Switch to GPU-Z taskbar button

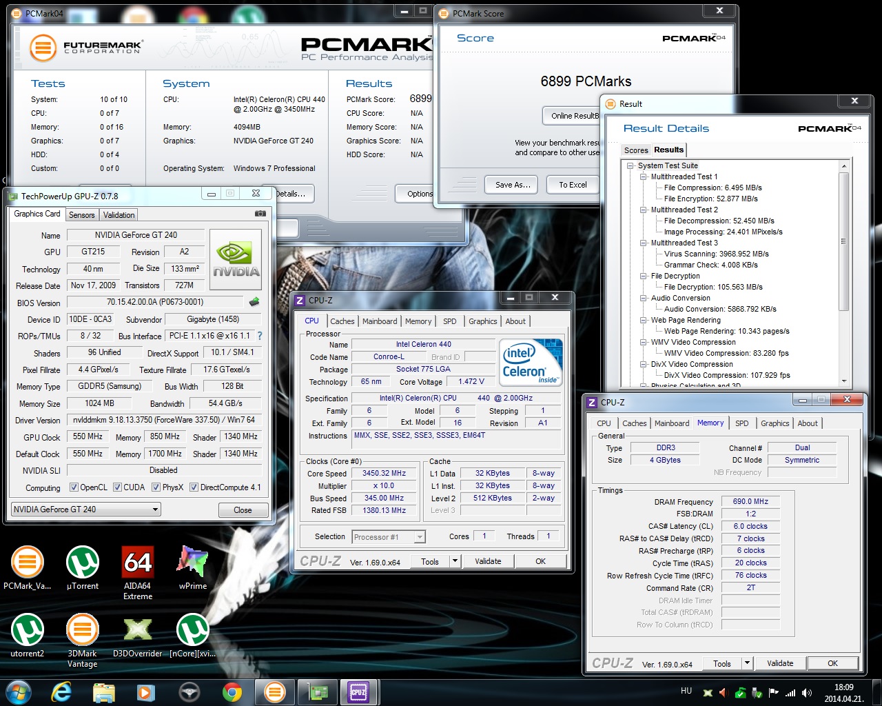coord(318,692)
